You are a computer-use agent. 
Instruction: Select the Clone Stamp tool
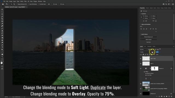click(x=2, y=31)
